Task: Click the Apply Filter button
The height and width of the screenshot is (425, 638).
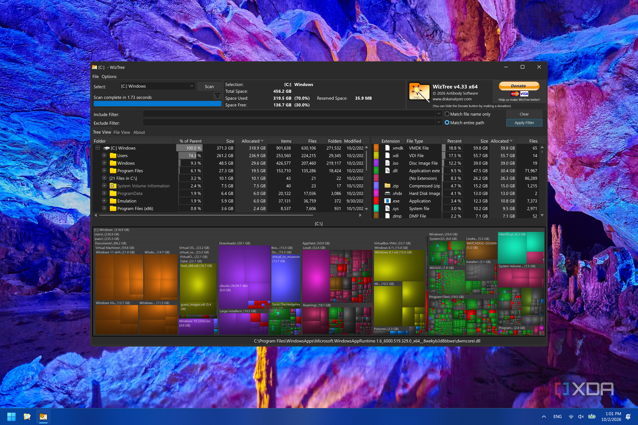Action: tap(524, 123)
